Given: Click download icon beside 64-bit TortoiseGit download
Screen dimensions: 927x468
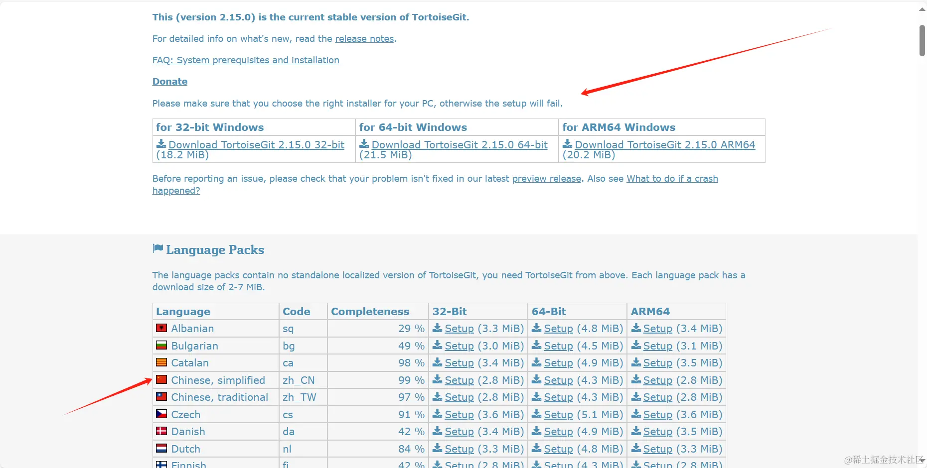Looking at the screenshot, I should (x=364, y=144).
